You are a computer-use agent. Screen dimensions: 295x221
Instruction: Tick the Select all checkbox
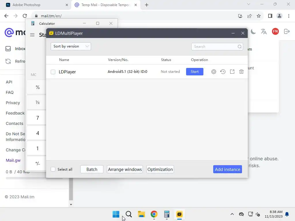coord(53,169)
